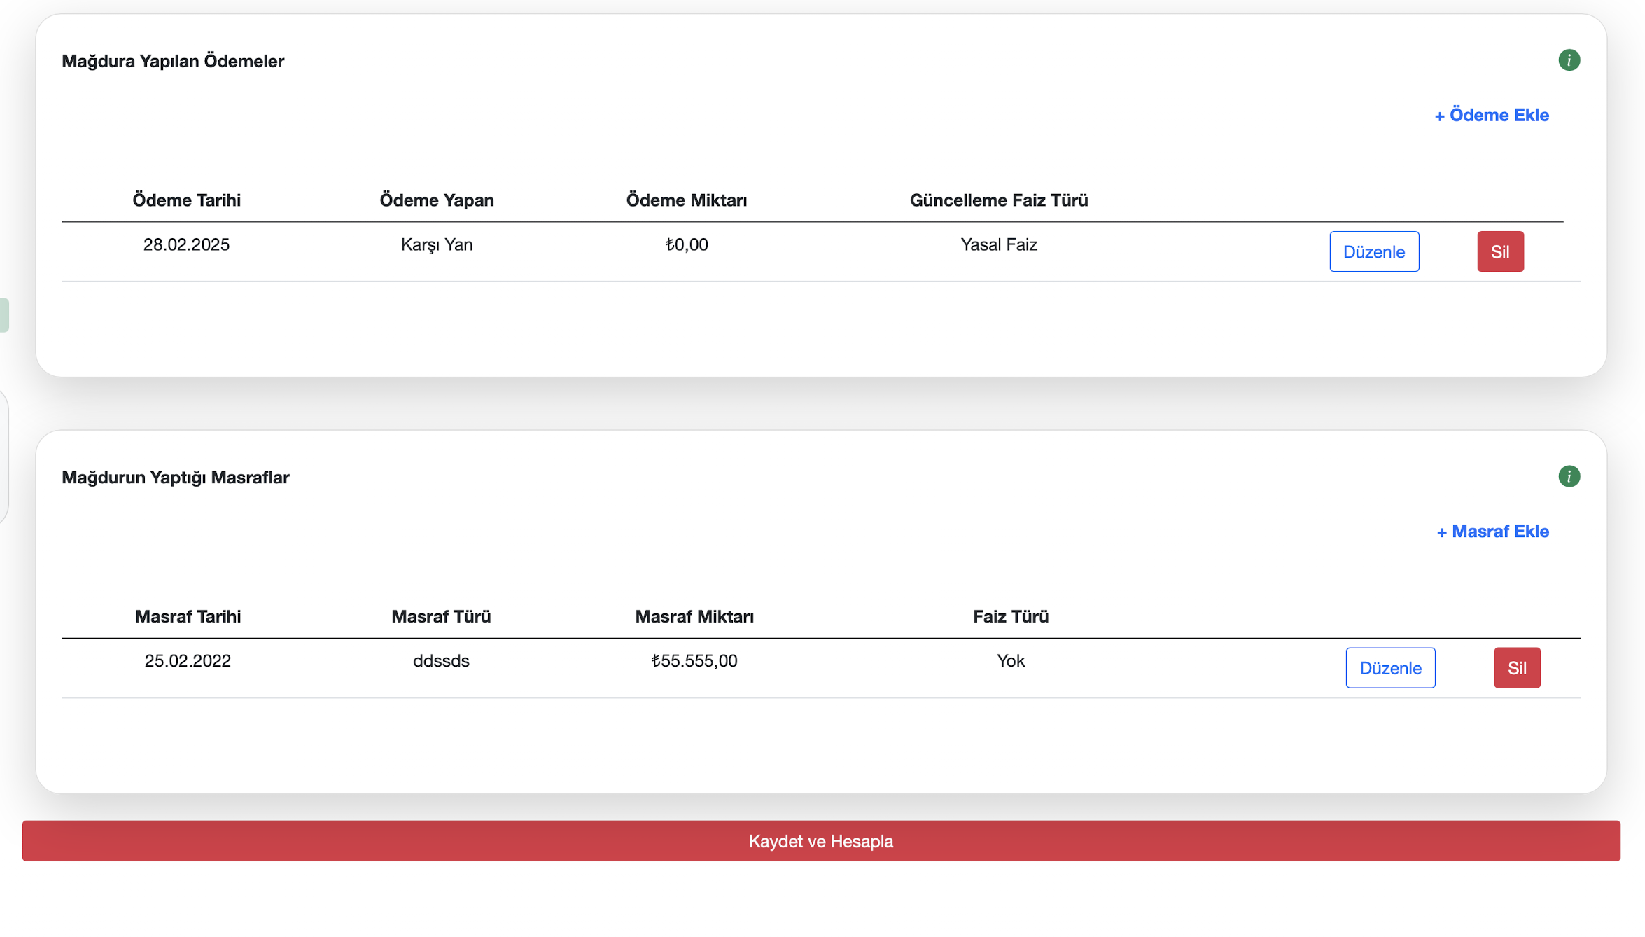Delete the ddssds expense with Sil
This screenshot has height=937, width=1645.
(x=1516, y=668)
